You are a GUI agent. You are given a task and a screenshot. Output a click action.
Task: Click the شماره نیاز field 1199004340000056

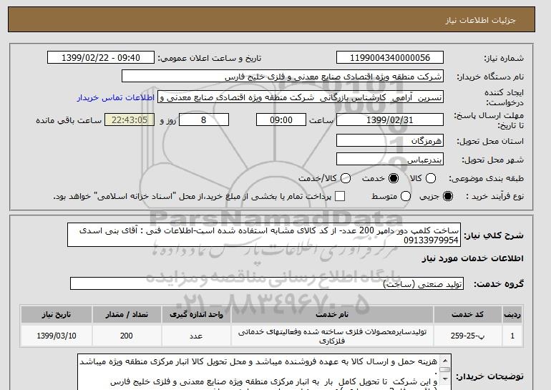coord(390,58)
